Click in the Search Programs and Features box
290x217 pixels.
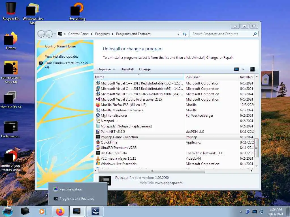(221, 34)
